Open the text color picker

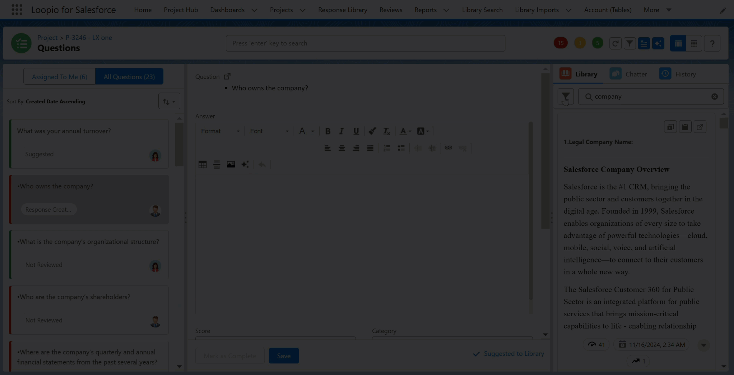coord(405,131)
